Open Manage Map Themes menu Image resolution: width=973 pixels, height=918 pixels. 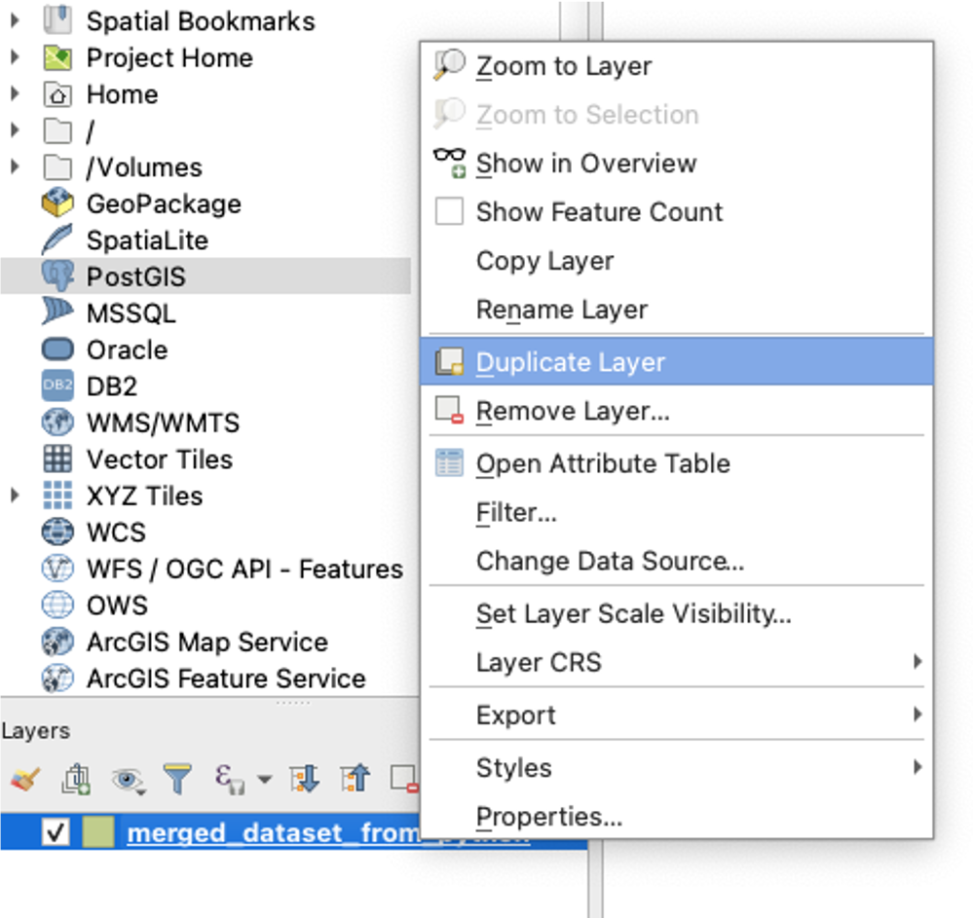pos(127,779)
